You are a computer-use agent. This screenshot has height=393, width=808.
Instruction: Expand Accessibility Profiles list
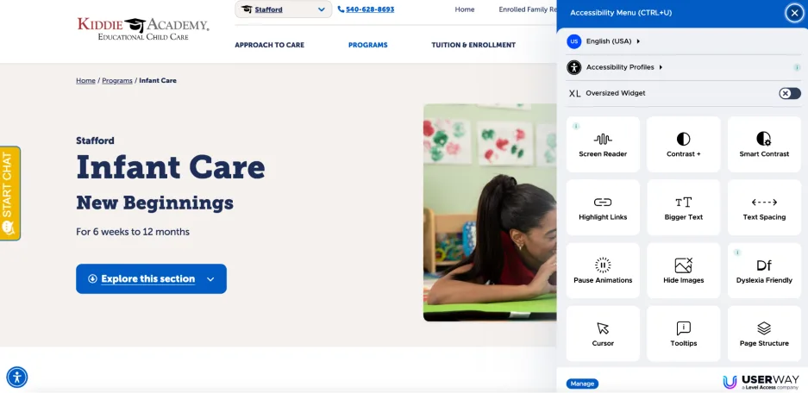tap(615, 67)
